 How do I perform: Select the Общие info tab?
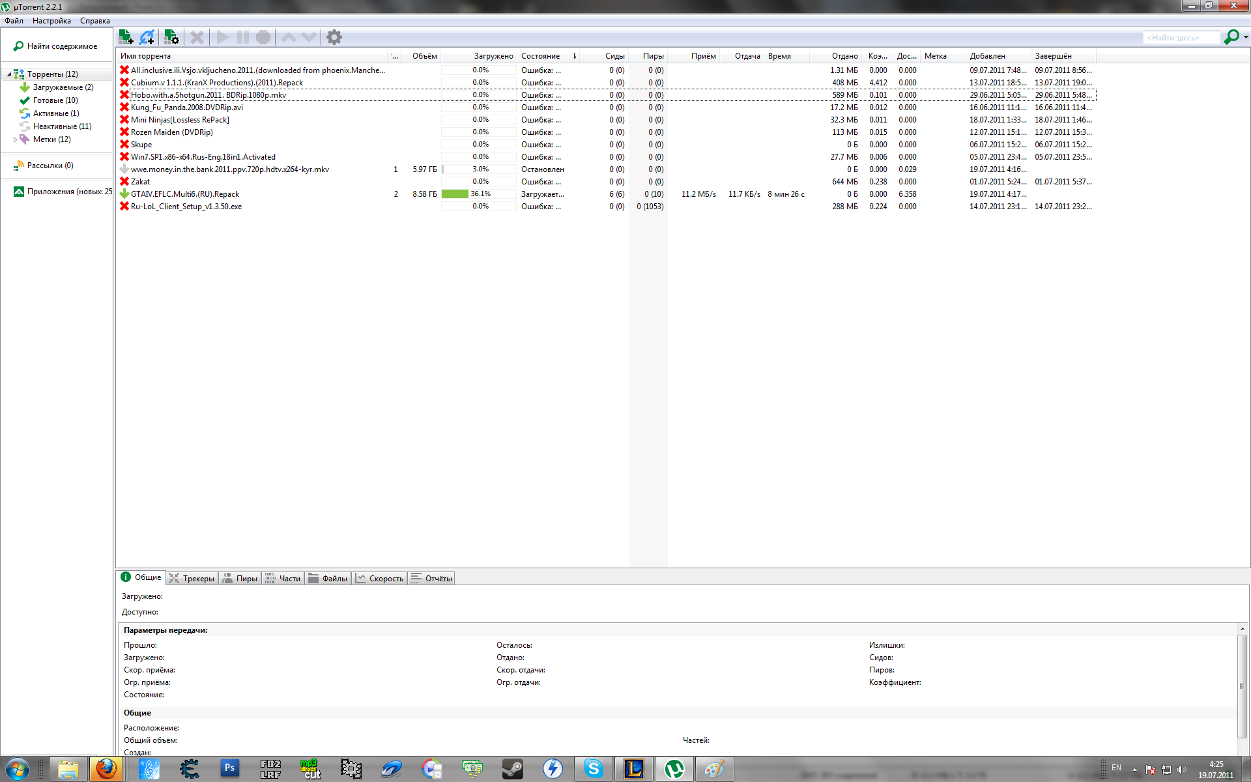tap(141, 577)
